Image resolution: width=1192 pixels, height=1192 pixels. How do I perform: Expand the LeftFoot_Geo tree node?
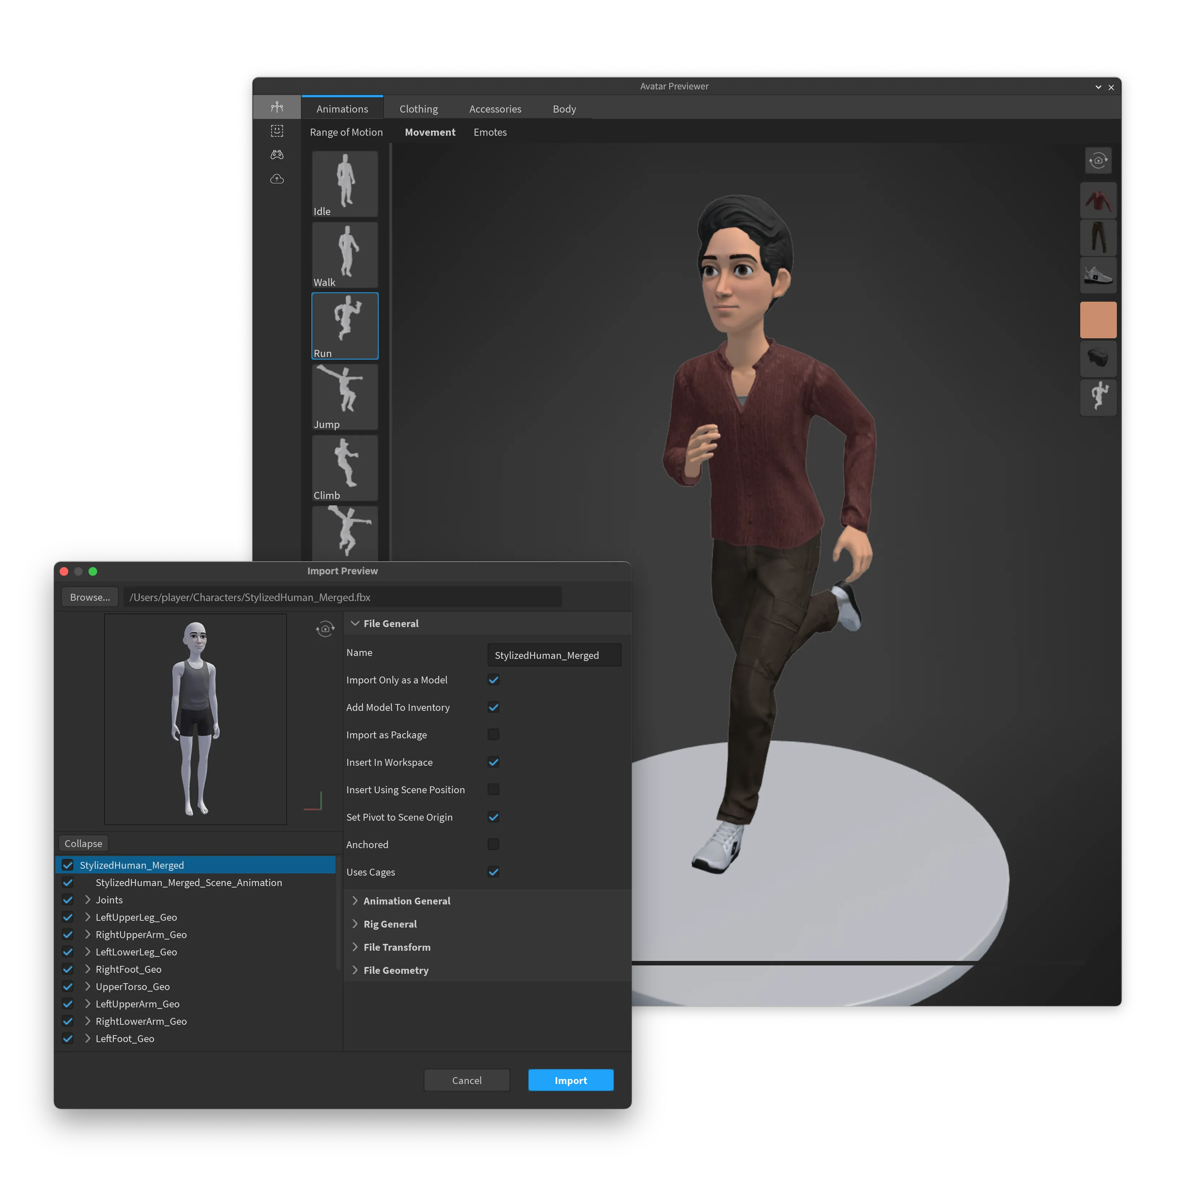[88, 1038]
